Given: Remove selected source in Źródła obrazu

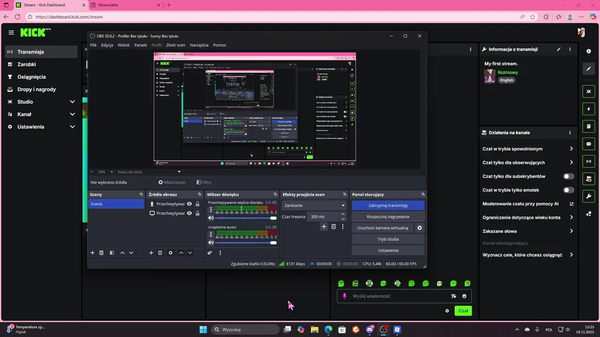Looking at the screenshot, I should click(x=160, y=253).
